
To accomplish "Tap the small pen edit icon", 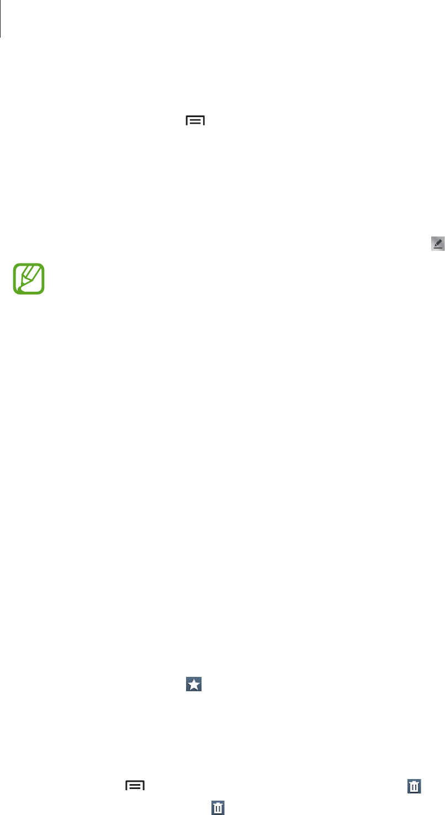I will [x=438, y=243].
